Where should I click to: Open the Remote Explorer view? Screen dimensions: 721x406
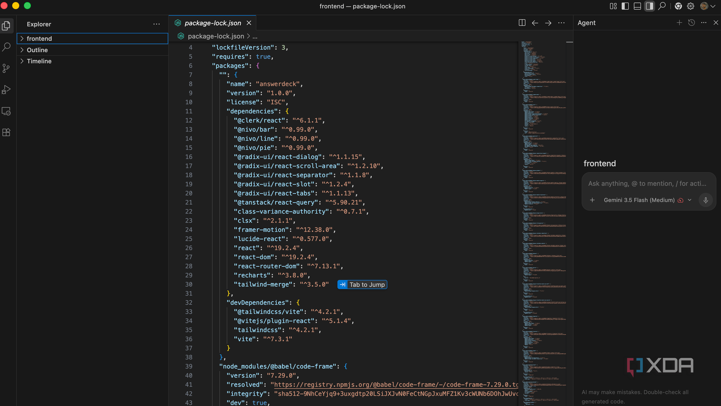coord(6,111)
